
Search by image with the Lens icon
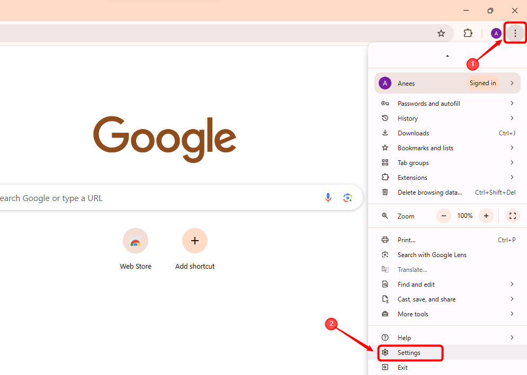347,198
